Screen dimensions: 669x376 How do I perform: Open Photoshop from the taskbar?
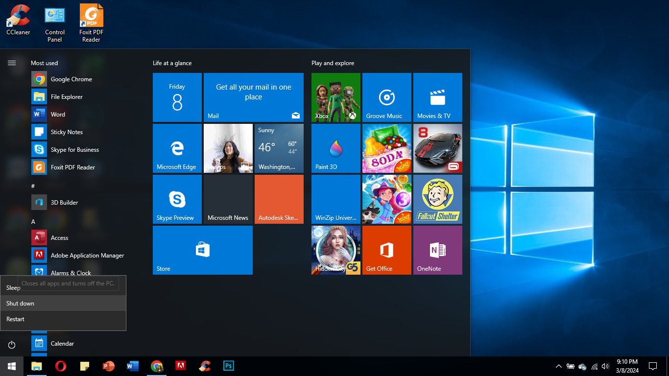(229, 366)
